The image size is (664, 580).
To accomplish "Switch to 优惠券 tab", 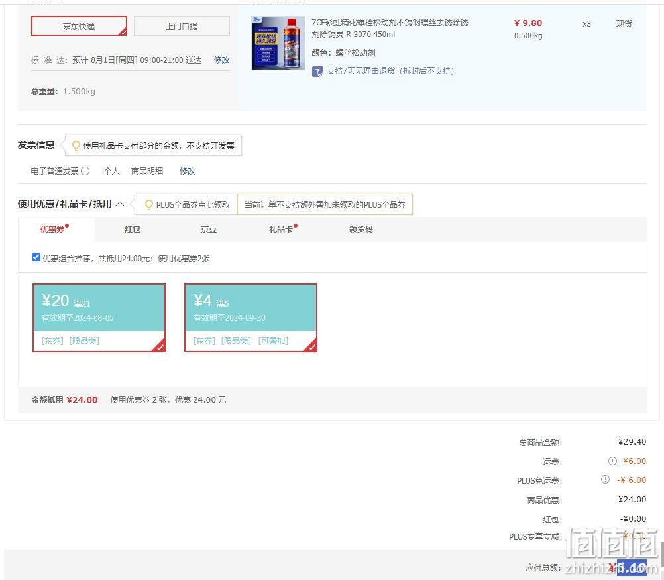I will click(56, 230).
